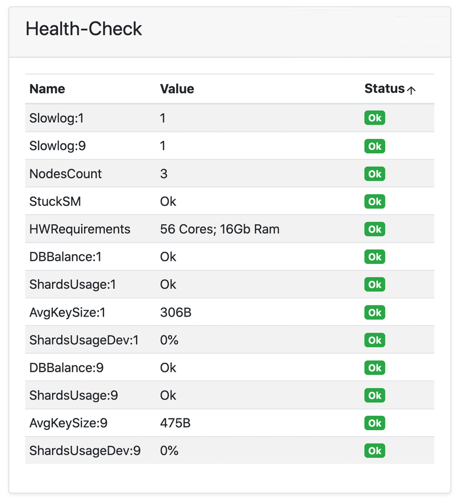Screen dimensions: 460x503
Task: Sort table by the Value column header
Action: [x=177, y=88]
